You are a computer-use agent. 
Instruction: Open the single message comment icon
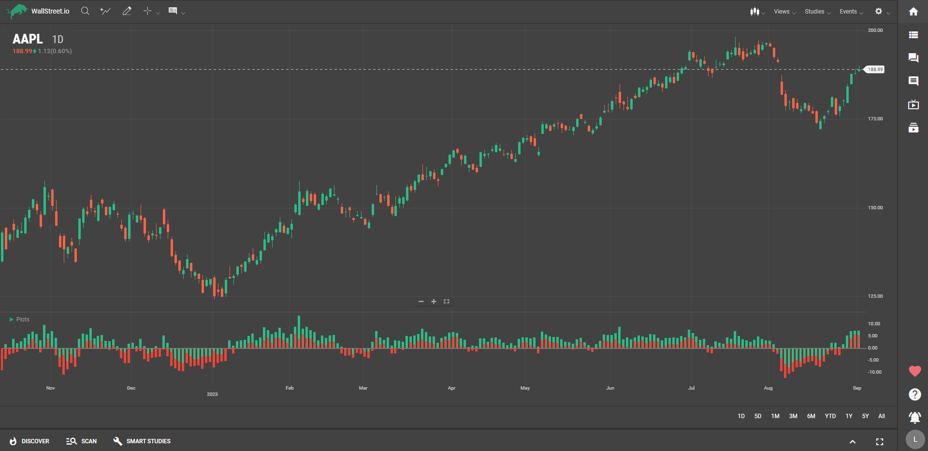(x=913, y=81)
